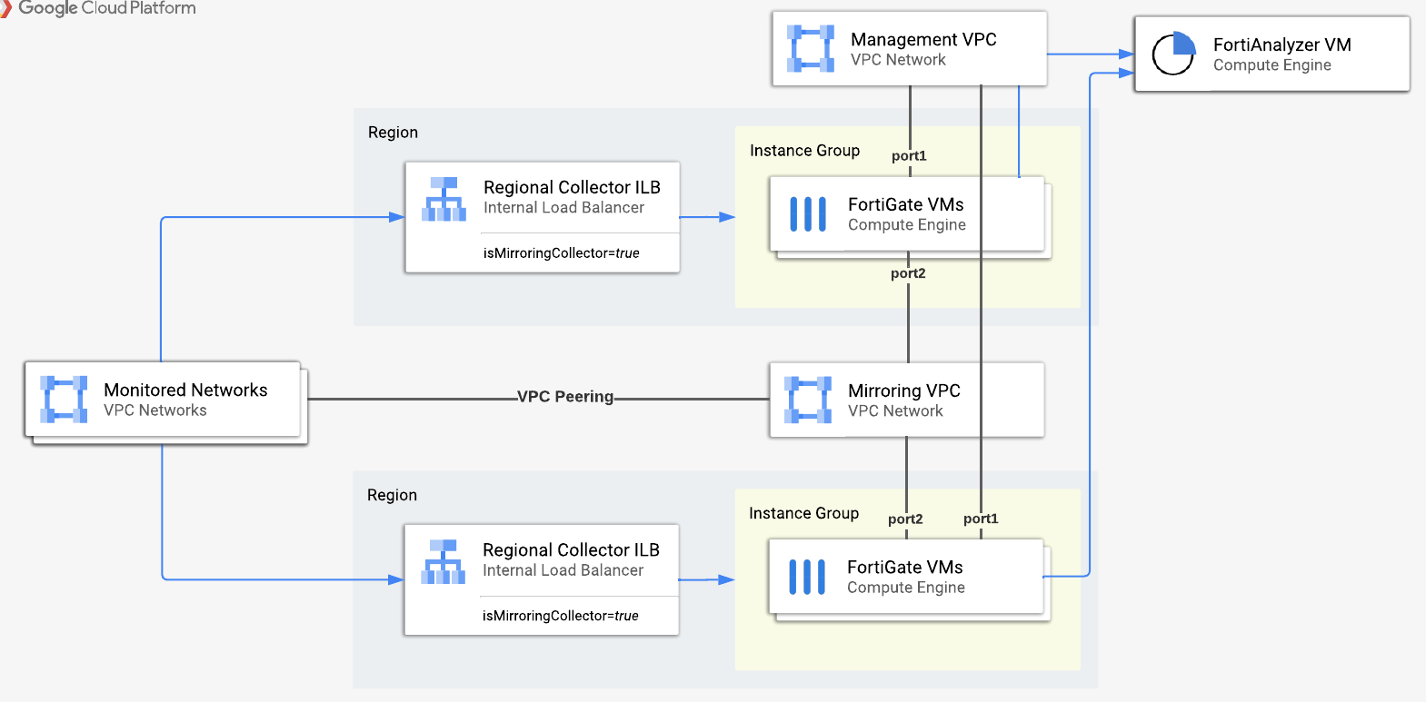The width and height of the screenshot is (1426, 702).
Task: Click the Management VPC network icon
Action: pyautogui.click(x=811, y=49)
